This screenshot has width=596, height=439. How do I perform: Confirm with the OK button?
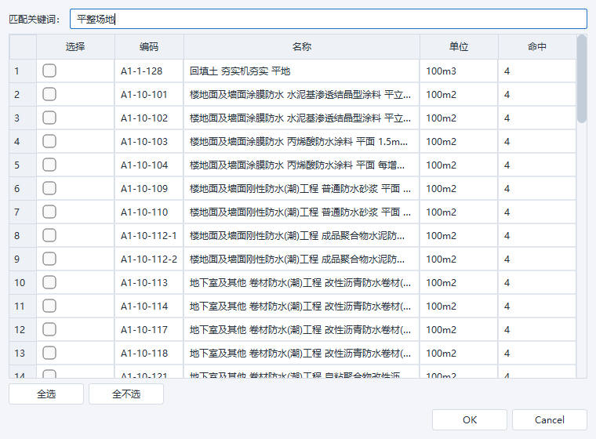point(470,419)
